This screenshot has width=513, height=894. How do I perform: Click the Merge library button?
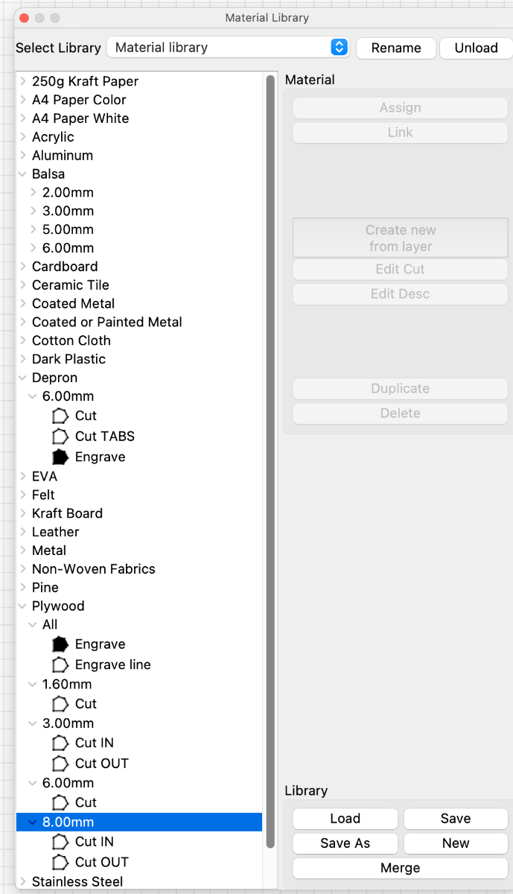[401, 868]
